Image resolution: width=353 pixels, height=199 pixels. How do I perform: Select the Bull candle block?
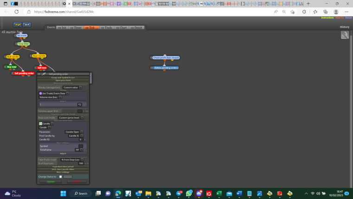(x=13, y=57)
